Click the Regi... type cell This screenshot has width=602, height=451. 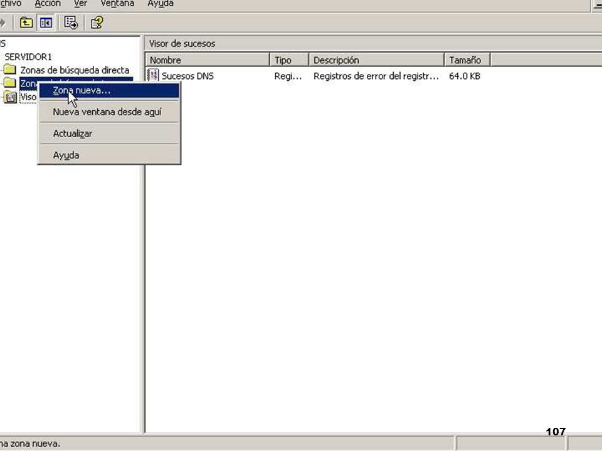tap(288, 76)
